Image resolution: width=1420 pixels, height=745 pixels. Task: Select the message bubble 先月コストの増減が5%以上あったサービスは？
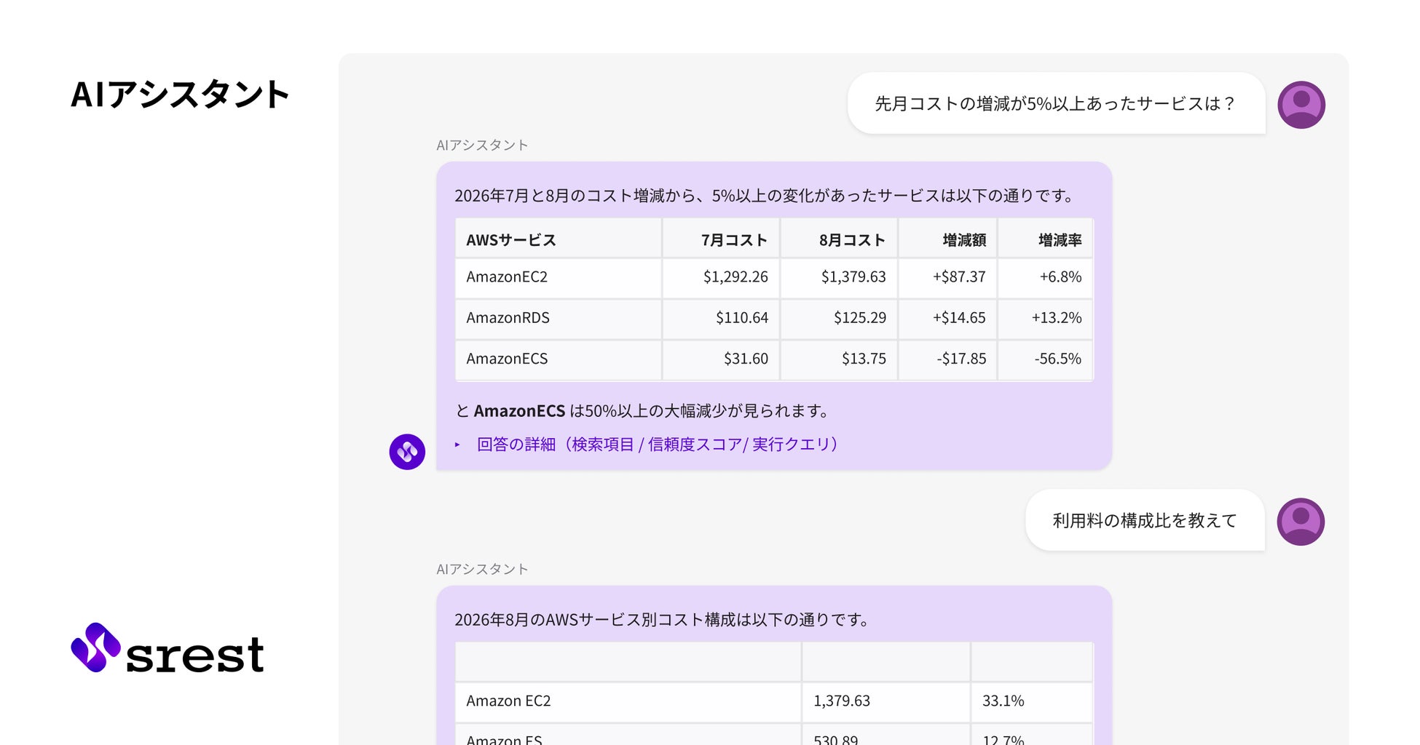1056,103
